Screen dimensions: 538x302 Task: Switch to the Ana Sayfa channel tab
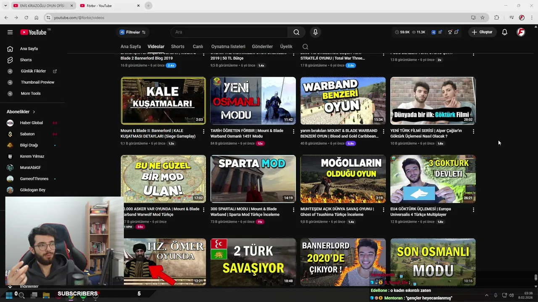tap(131, 47)
